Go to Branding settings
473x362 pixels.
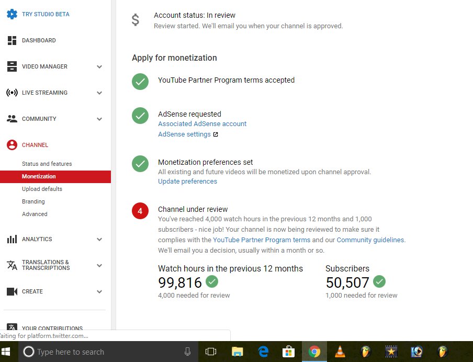33,201
